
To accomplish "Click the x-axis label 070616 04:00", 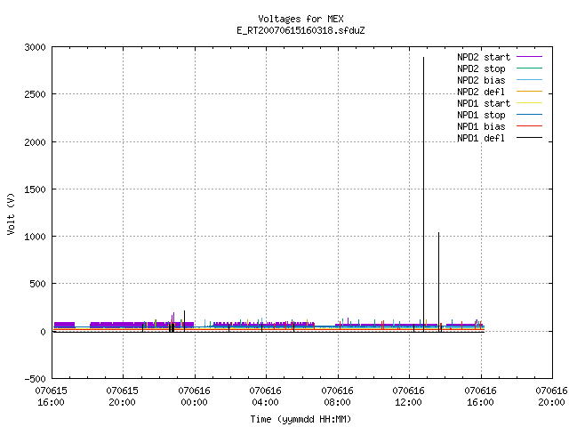I will pyautogui.click(x=265, y=397).
